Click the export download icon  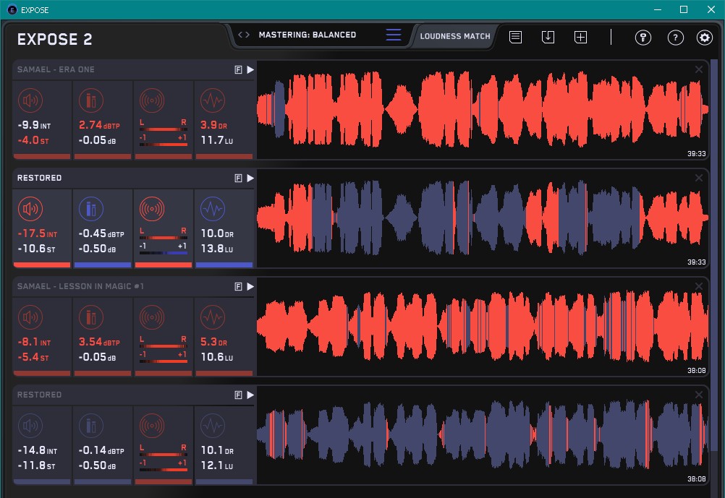point(548,37)
